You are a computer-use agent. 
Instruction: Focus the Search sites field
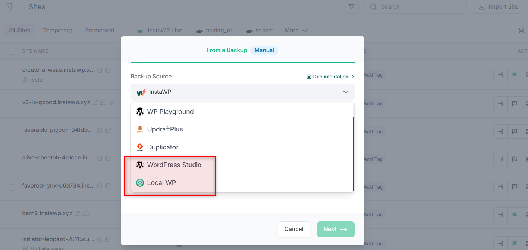pos(416,7)
